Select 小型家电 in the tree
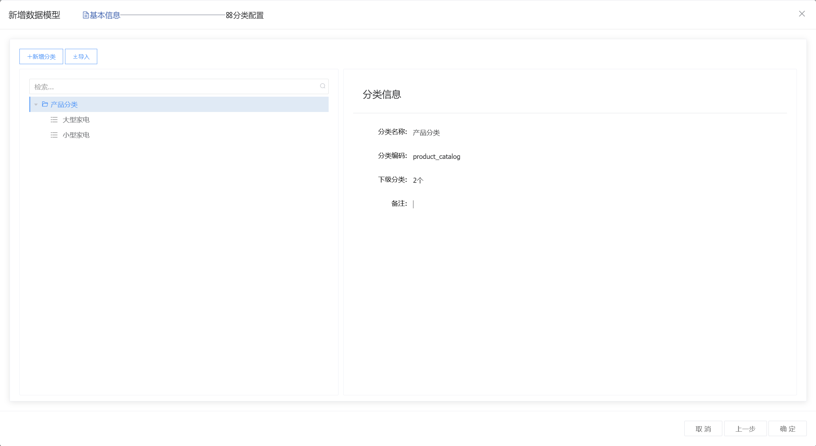Screen dimensions: 816x446 [x=76, y=135]
